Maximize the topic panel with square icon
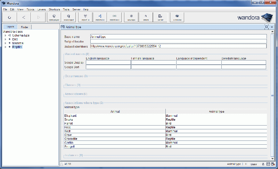This screenshot has width=278, height=169. [266, 27]
